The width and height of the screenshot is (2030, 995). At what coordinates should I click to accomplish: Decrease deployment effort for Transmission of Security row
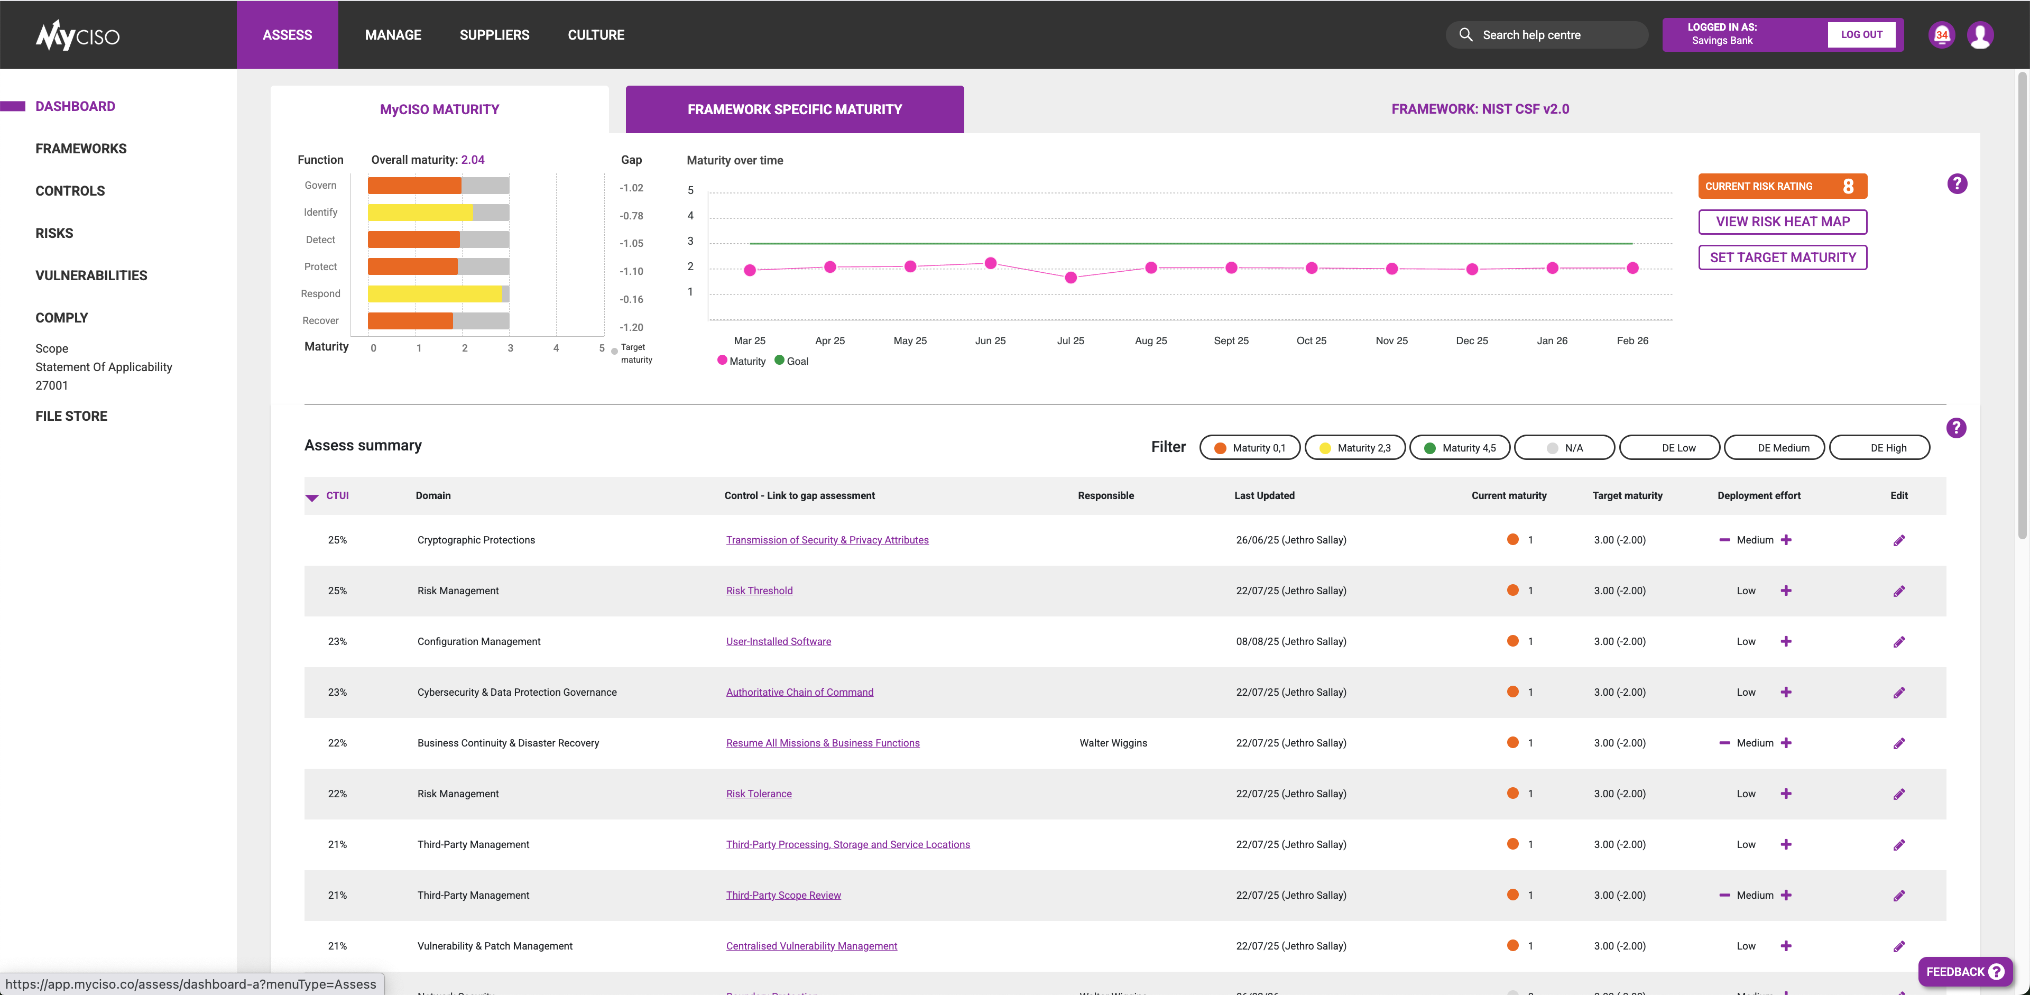pyautogui.click(x=1724, y=540)
